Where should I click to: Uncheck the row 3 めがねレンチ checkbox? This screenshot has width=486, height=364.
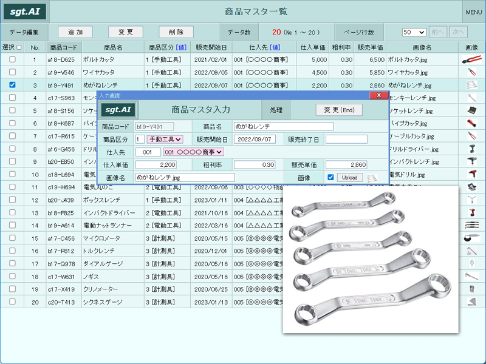click(x=12, y=84)
